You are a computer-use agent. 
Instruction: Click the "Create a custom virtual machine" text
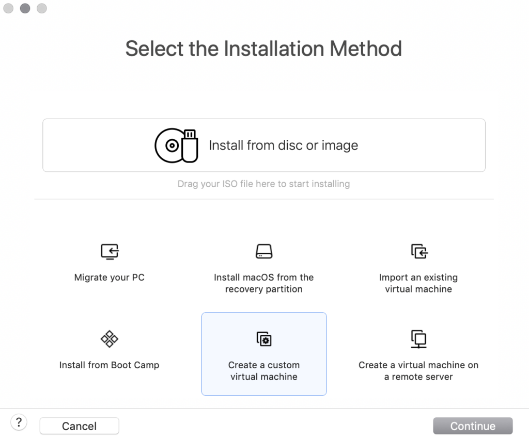264,371
